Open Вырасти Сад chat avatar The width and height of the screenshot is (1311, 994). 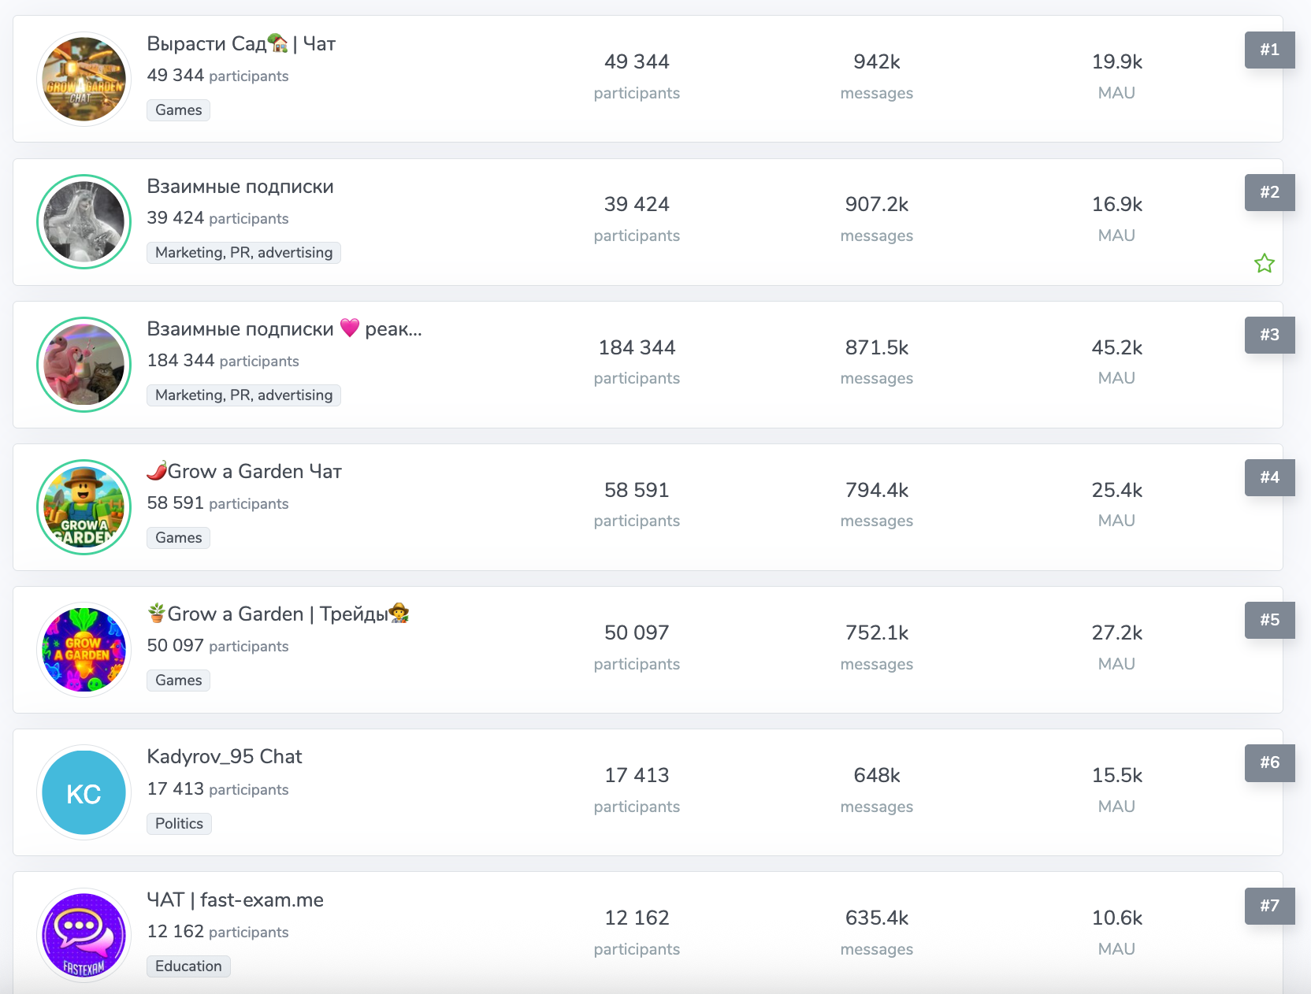click(x=84, y=79)
